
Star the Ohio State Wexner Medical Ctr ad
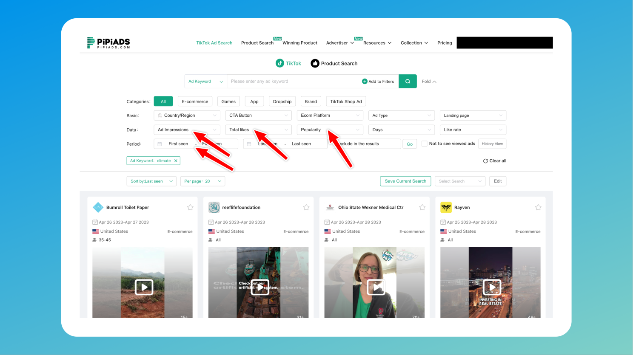point(422,208)
